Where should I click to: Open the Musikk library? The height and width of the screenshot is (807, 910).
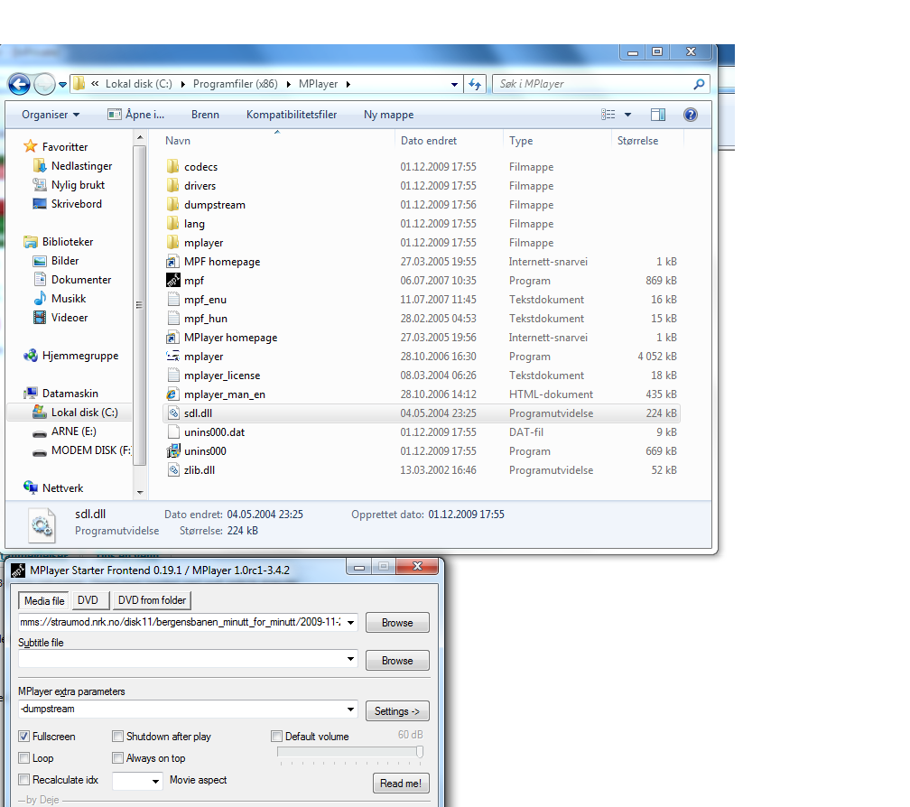pyautogui.click(x=69, y=299)
